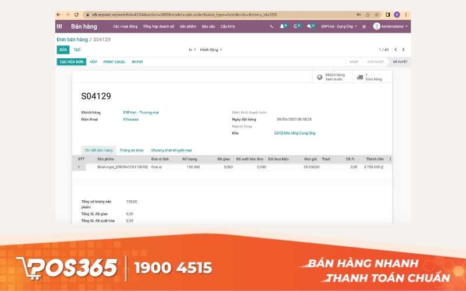Go to previous record arrow
This screenshot has height=291, width=466.
[x=396, y=49]
